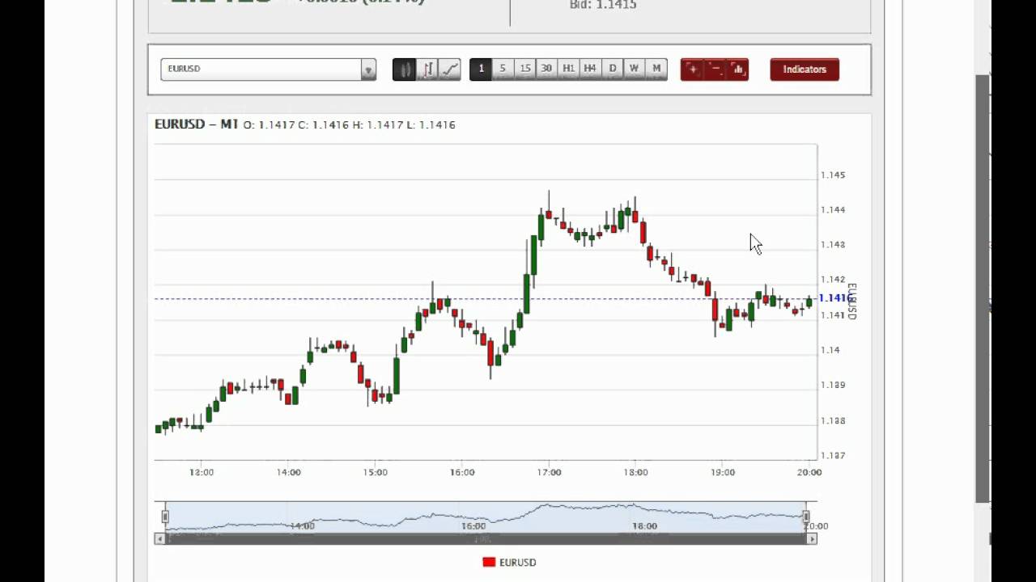Click the 'O: 1.1417' open value text
1036x582 pixels.
click(x=269, y=125)
